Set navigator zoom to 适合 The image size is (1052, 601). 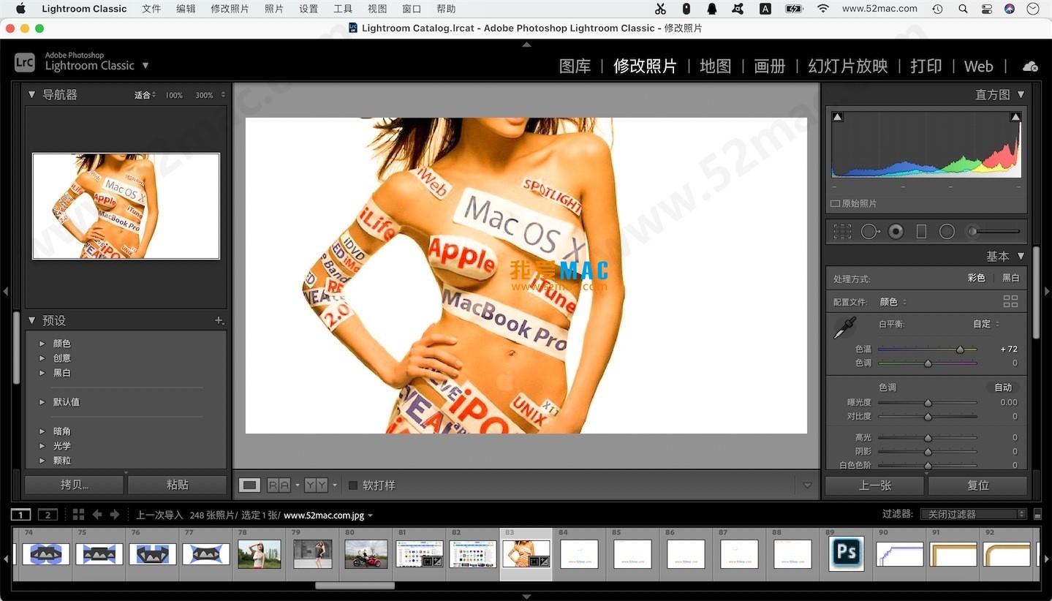144,95
